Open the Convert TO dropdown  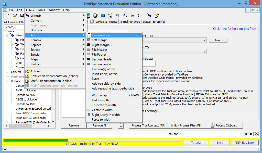204,52
